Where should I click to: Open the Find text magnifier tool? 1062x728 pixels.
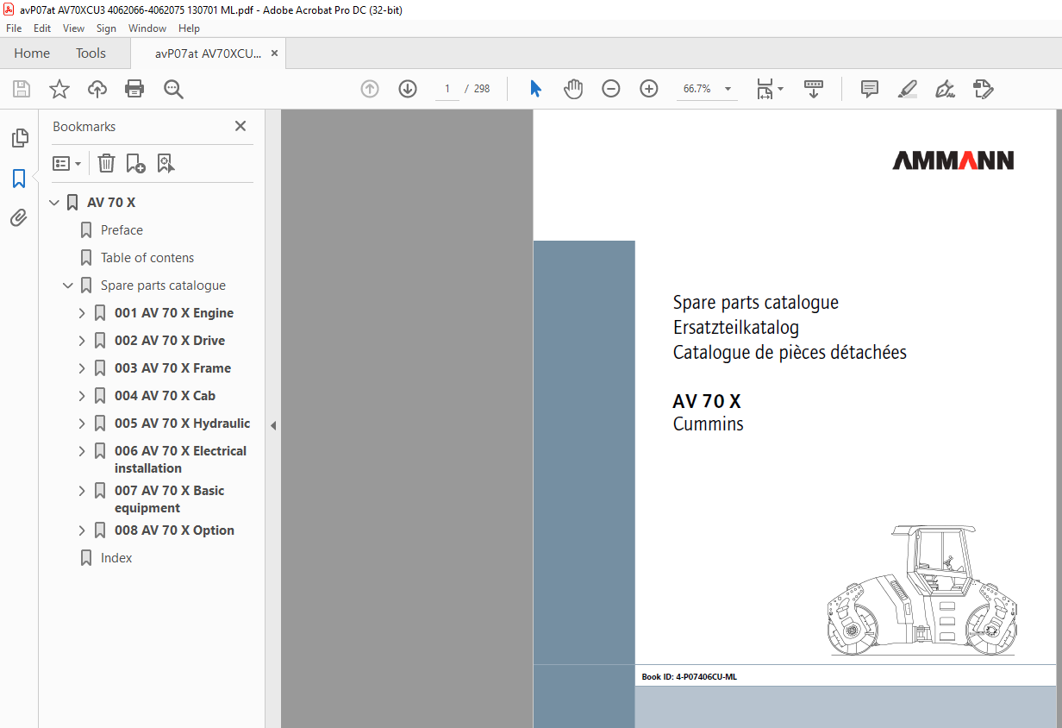point(173,89)
